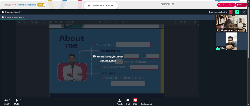Click PS Moments button
Screen dimensions: 250x106
(242, 5)
